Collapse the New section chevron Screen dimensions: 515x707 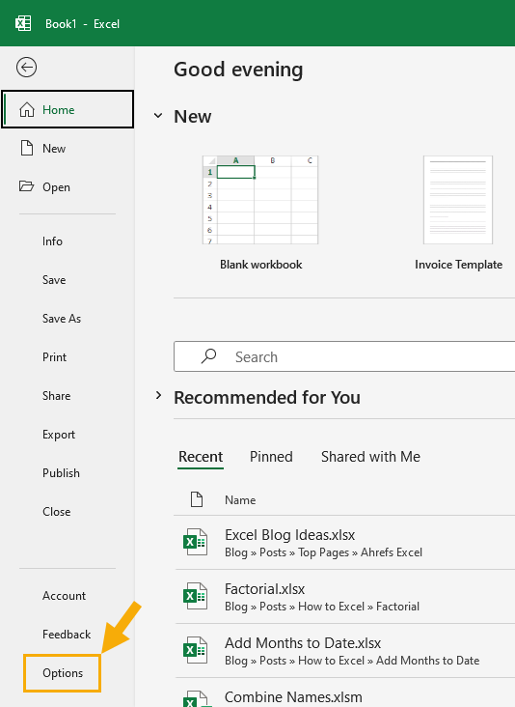(x=158, y=116)
